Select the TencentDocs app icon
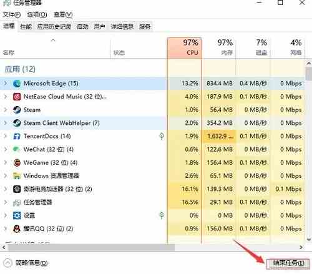 pos(17,136)
